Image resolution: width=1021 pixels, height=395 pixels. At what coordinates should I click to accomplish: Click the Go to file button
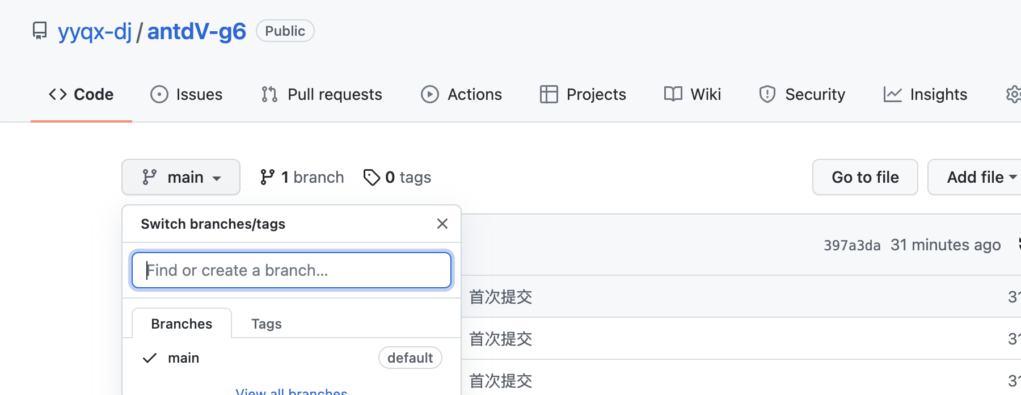point(865,177)
